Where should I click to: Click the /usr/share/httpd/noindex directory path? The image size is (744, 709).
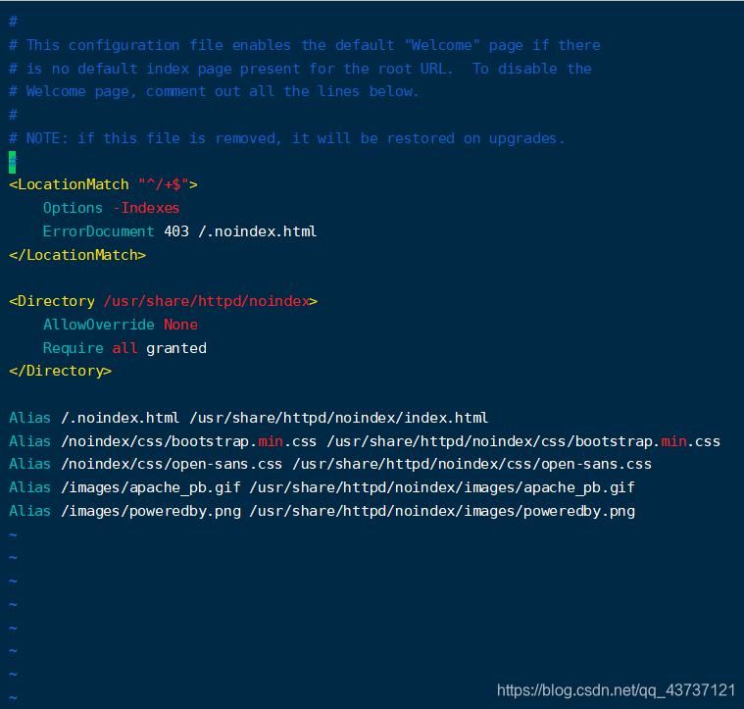(x=206, y=301)
